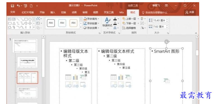Screen dimensions: 214x104
Task: Expand the Shape Effects menu
Action: (x=91, y=28)
